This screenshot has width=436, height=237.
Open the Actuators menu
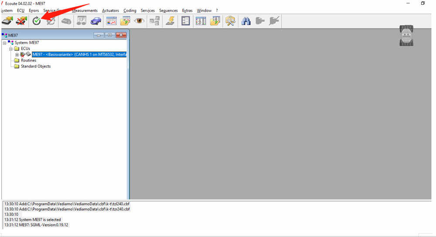[x=110, y=10]
